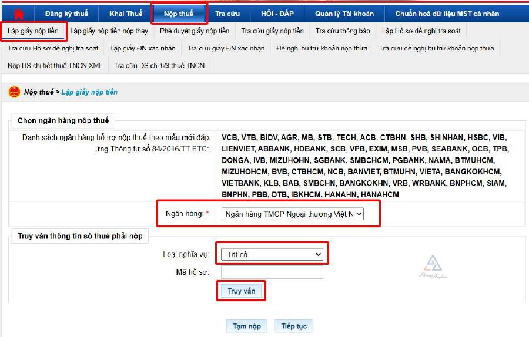Click the Nộp thuế breadcrumb text

point(39,92)
